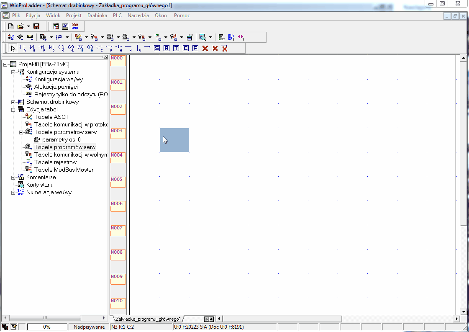This screenshot has height=332, width=469.
Task: Open the Drabinka menu
Action: click(x=97, y=15)
